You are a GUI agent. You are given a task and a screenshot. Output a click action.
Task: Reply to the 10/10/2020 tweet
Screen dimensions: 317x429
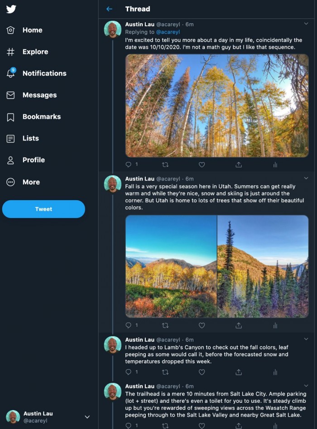129,165
